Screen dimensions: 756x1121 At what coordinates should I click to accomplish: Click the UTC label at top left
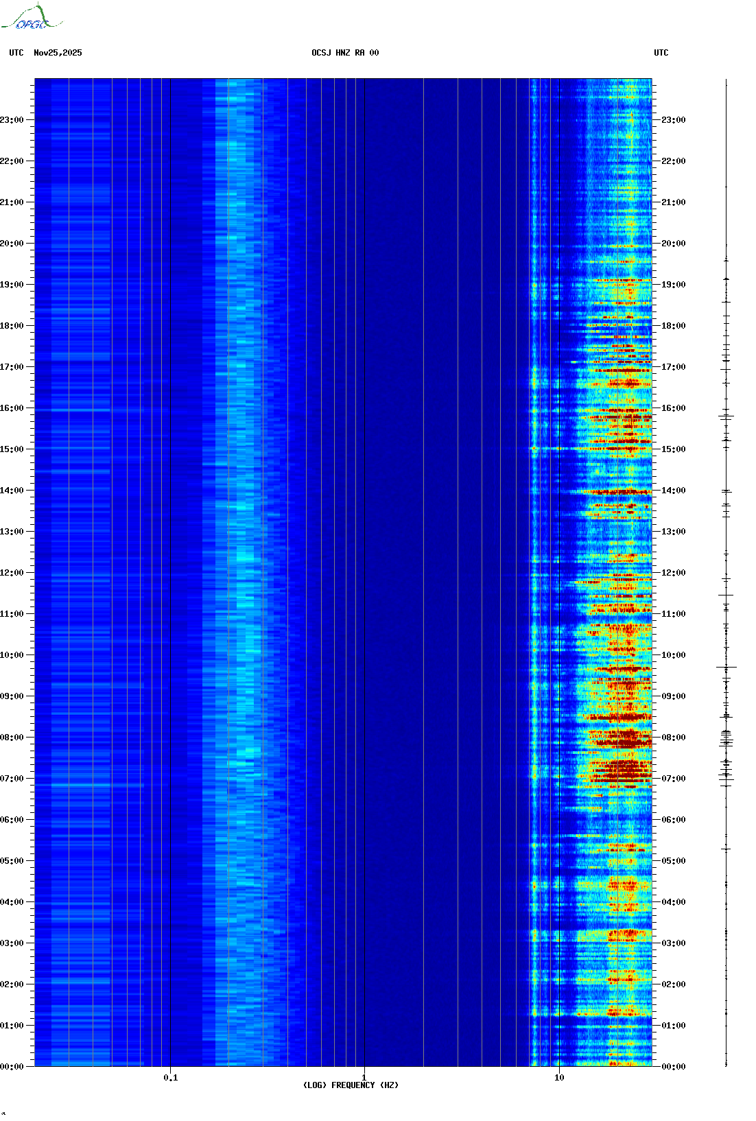point(16,53)
